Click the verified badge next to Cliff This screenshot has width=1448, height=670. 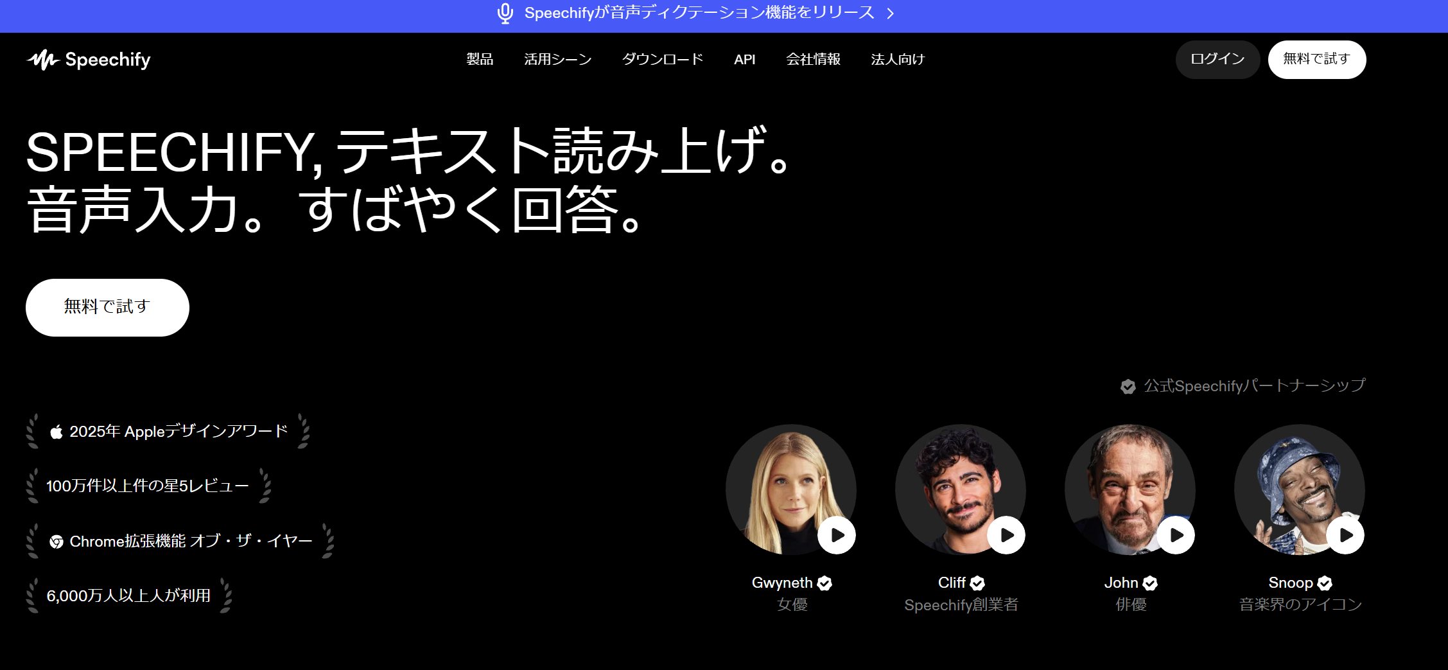[x=977, y=583]
